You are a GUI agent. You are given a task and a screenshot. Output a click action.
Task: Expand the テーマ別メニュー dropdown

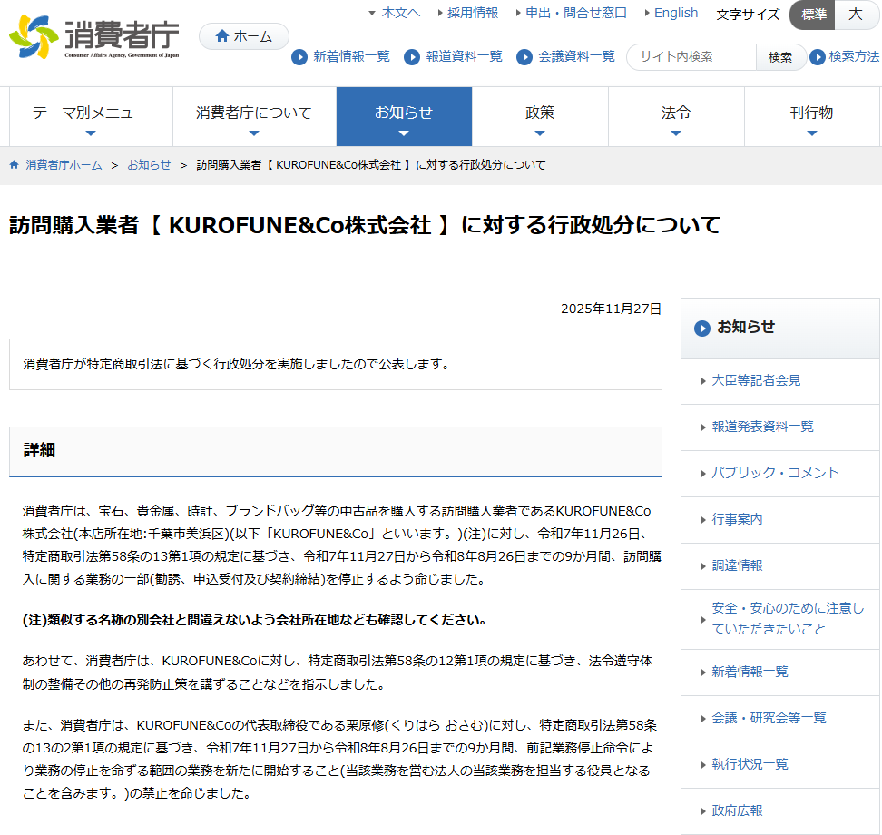pos(91,116)
